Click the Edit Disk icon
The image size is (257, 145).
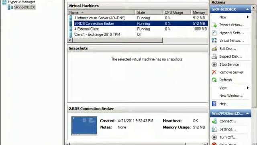pos(214,49)
